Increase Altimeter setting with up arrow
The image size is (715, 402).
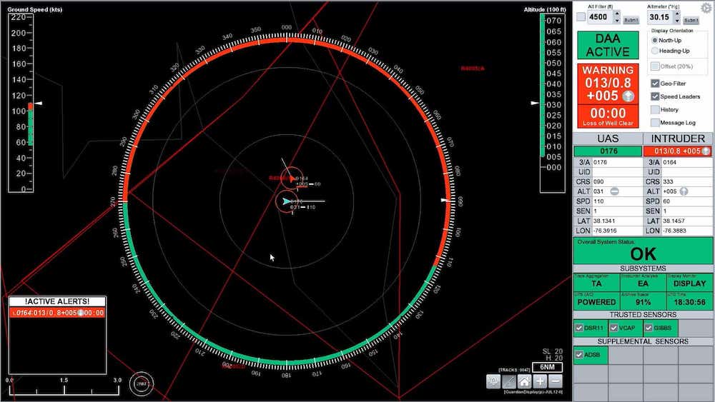point(677,14)
